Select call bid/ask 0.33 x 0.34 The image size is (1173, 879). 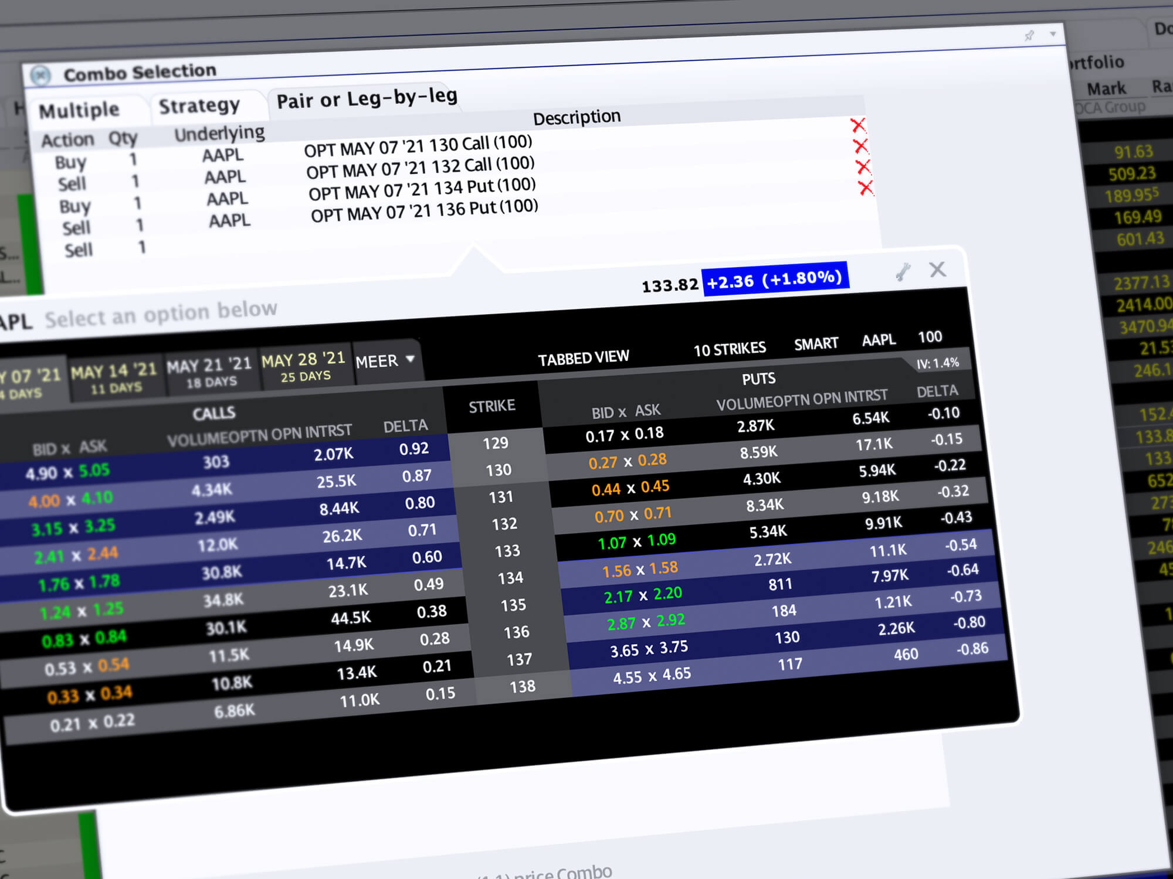pyautogui.click(x=90, y=695)
